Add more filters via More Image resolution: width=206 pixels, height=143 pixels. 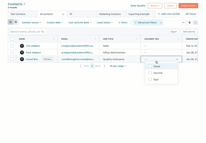[x=123, y=23]
